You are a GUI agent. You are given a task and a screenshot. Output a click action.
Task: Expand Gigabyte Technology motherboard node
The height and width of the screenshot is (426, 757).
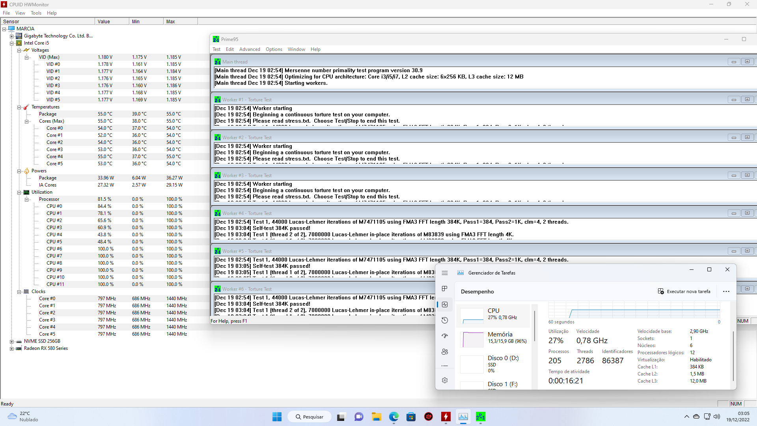12,36
